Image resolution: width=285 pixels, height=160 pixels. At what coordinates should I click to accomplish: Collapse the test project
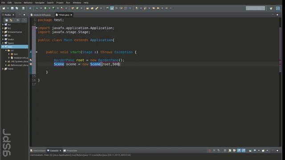pos(3,47)
